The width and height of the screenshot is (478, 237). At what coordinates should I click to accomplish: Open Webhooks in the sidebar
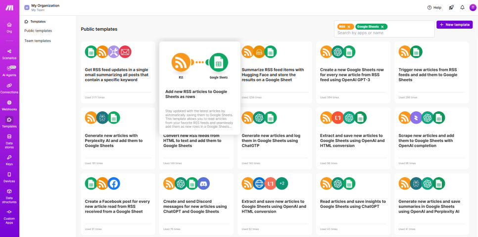(9, 105)
